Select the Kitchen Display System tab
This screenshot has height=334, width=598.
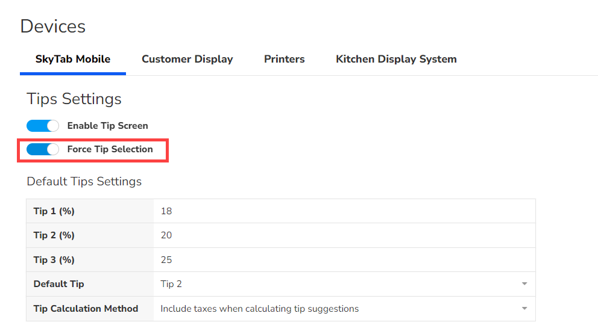[396, 59]
